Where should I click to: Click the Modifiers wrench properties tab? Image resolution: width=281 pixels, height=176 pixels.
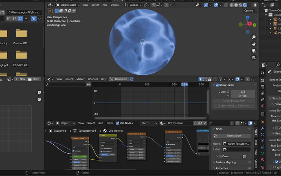click(x=263, y=128)
